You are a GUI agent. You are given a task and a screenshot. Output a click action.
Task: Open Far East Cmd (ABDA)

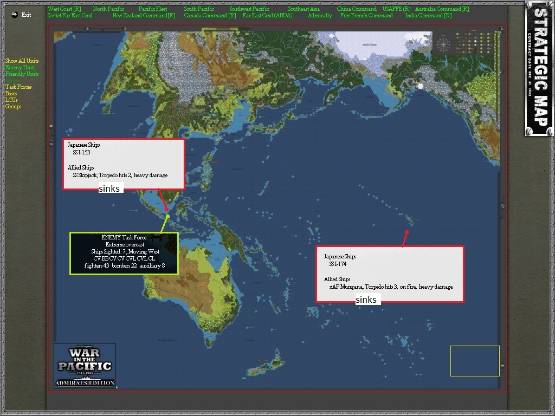tap(268, 16)
